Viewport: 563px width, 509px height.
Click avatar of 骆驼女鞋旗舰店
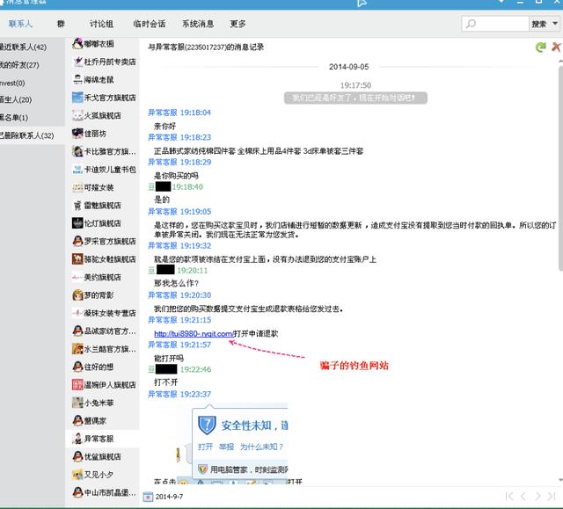(x=77, y=259)
